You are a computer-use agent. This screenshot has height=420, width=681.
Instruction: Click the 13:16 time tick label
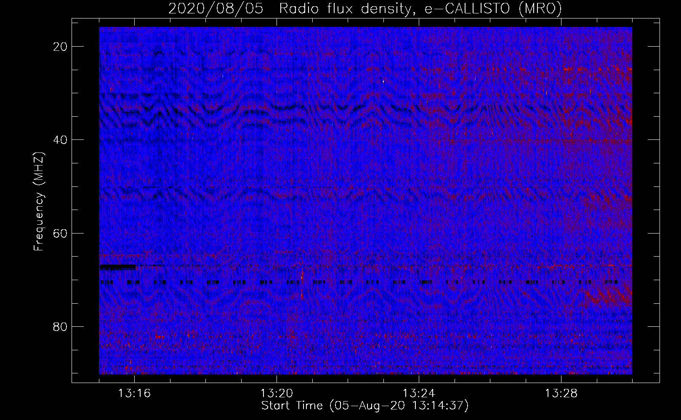pos(134,394)
